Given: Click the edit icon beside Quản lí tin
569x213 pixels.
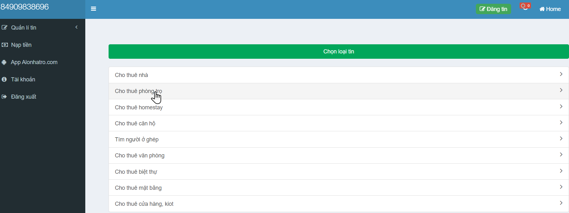Looking at the screenshot, I should pos(4,28).
